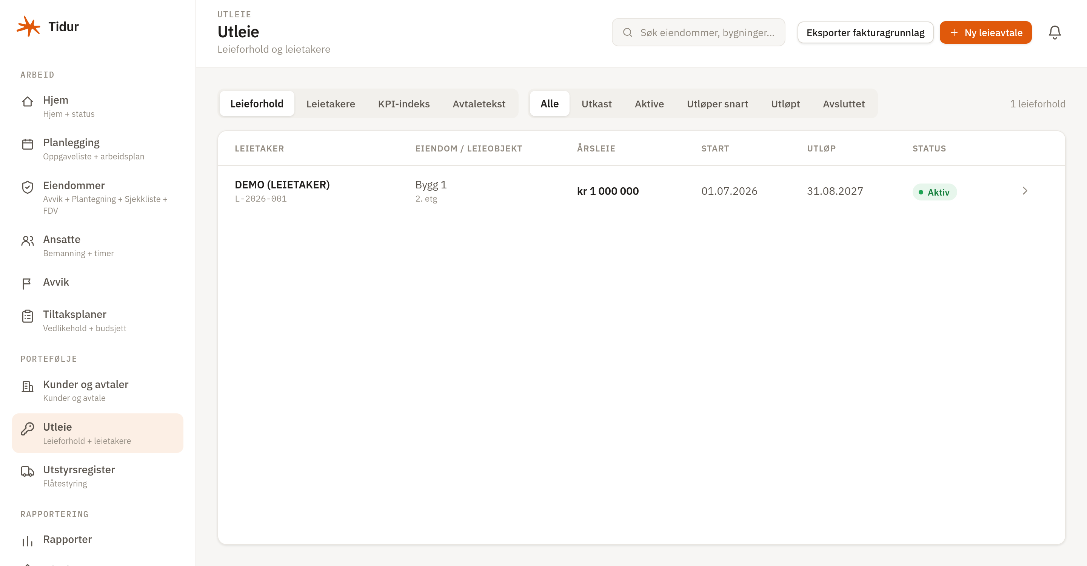Click annual rent kr 1 000 000
The image size is (1087, 566).
(x=608, y=191)
